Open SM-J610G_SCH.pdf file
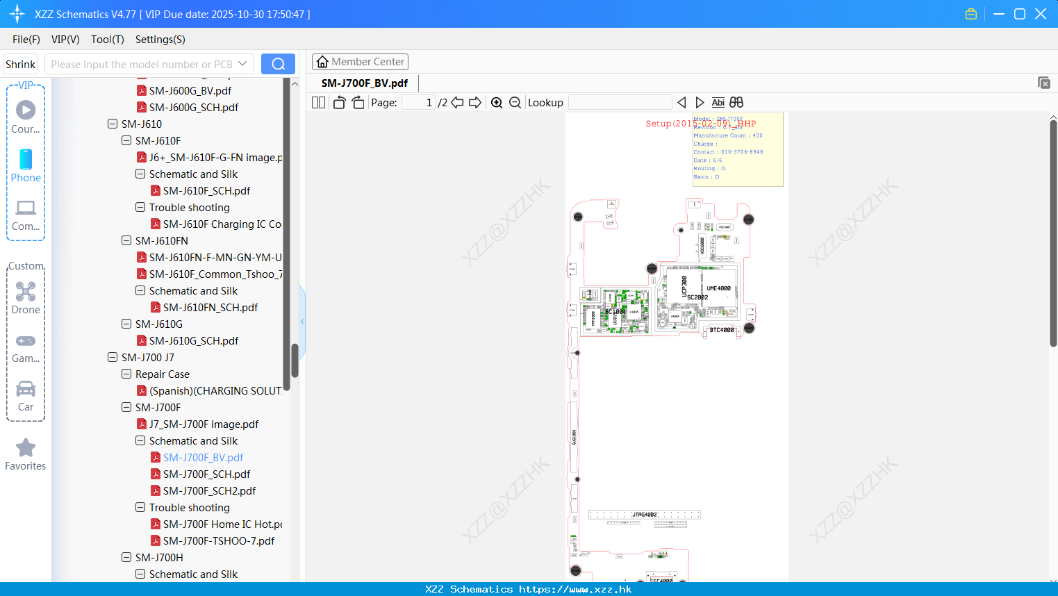This screenshot has width=1058, height=596. 188,340
